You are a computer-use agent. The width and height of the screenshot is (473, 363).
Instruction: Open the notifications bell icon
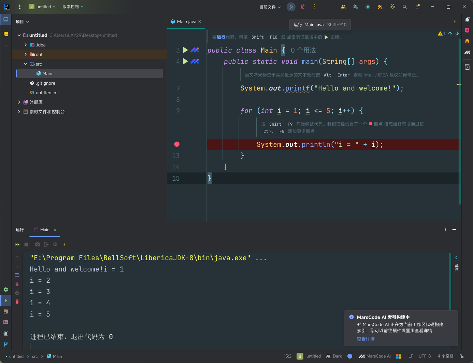[x=467, y=20]
